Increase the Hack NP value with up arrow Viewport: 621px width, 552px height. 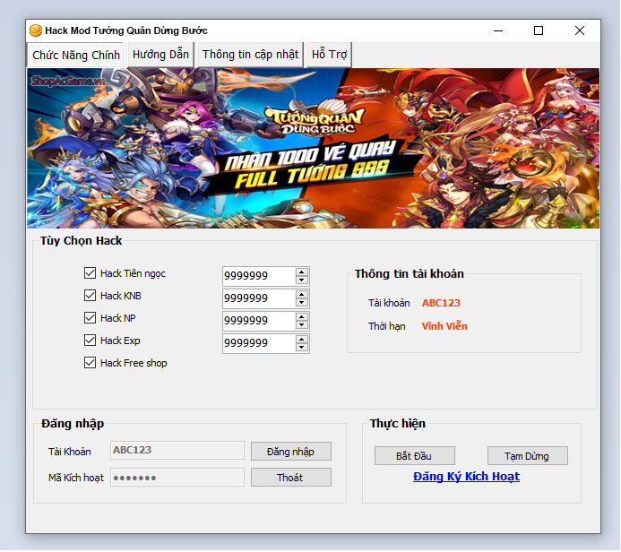coord(302,317)
